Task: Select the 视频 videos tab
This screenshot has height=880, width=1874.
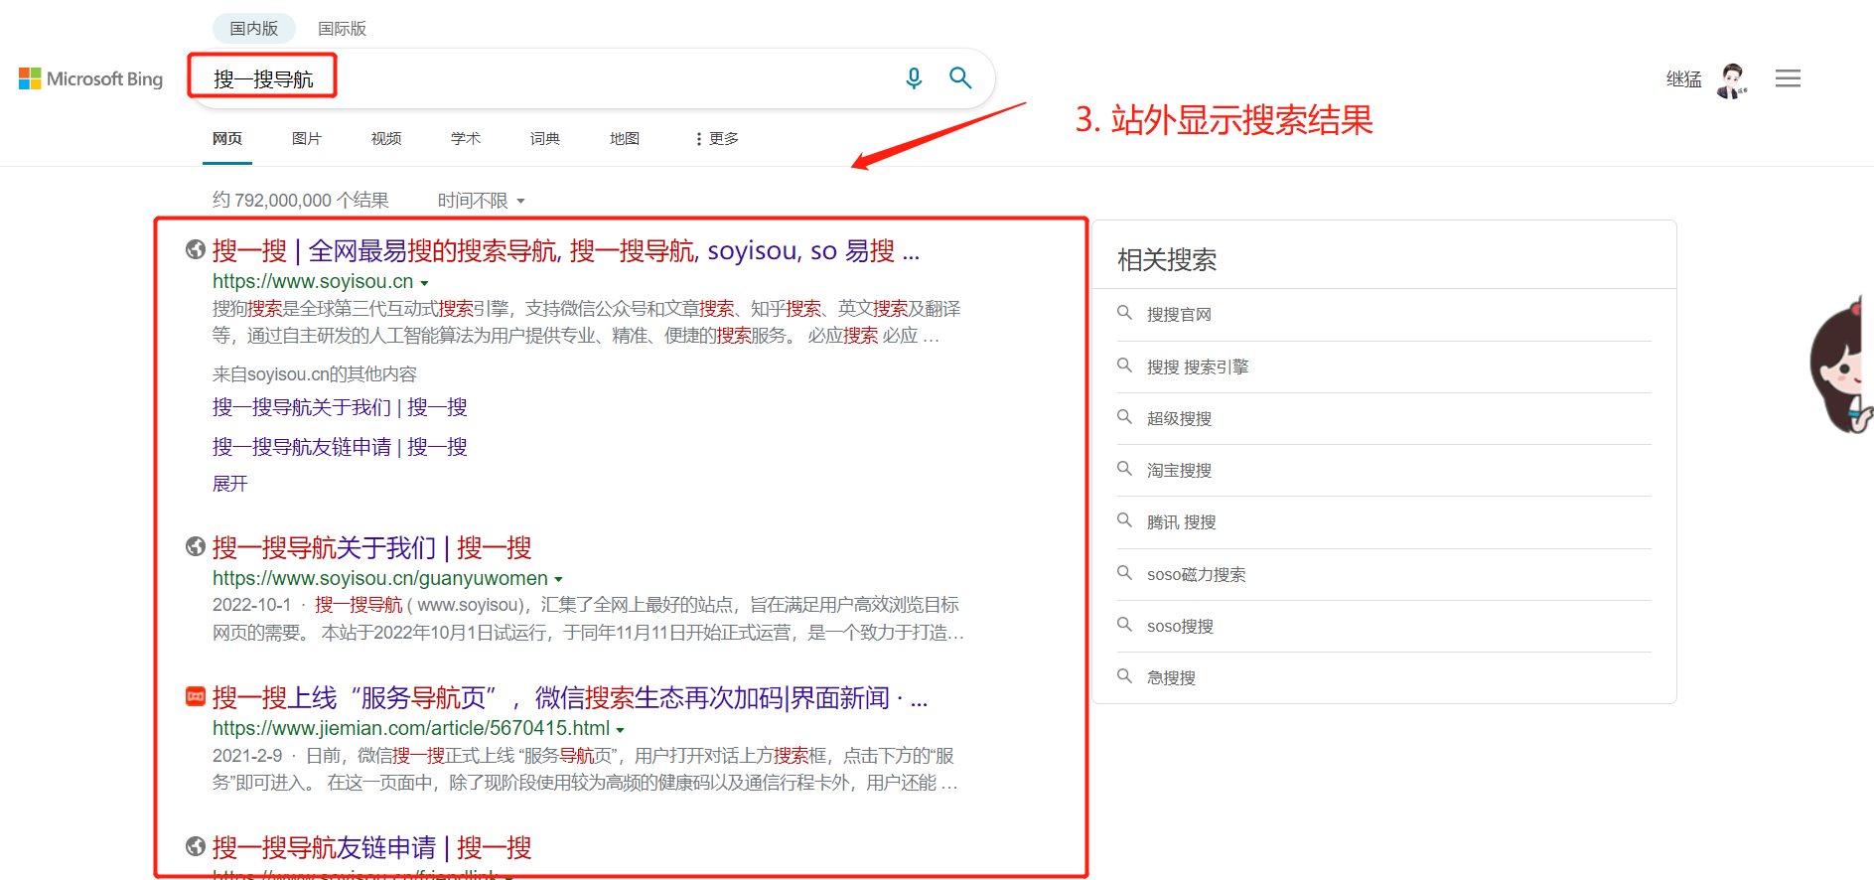Action: pyautogui.click(x=386, y=138)
